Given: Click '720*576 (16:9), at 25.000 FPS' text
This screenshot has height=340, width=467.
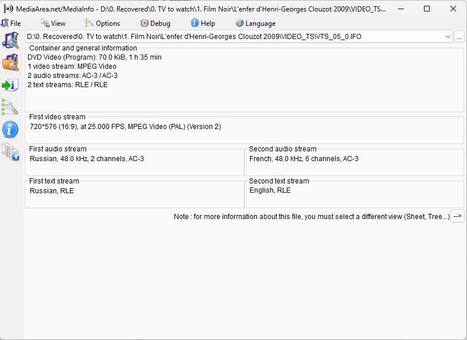Looking at the screenshot, I should click(77, 127).
